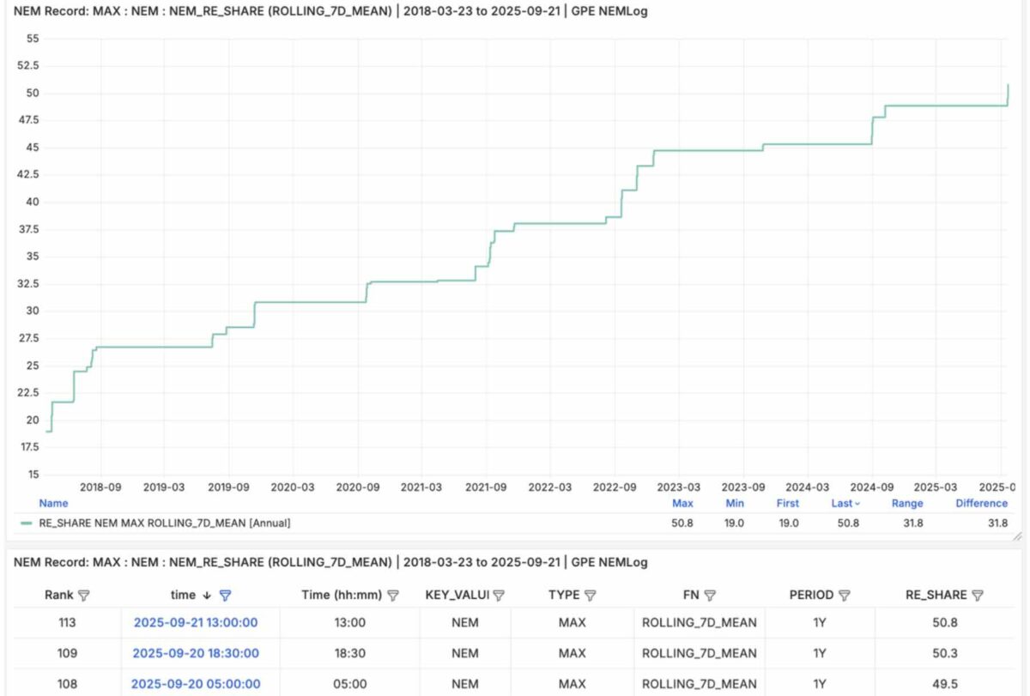Click the RE_SHARE column filter icon
Viewport: 1030px width, 696px height.
click(x=978, y=595)
